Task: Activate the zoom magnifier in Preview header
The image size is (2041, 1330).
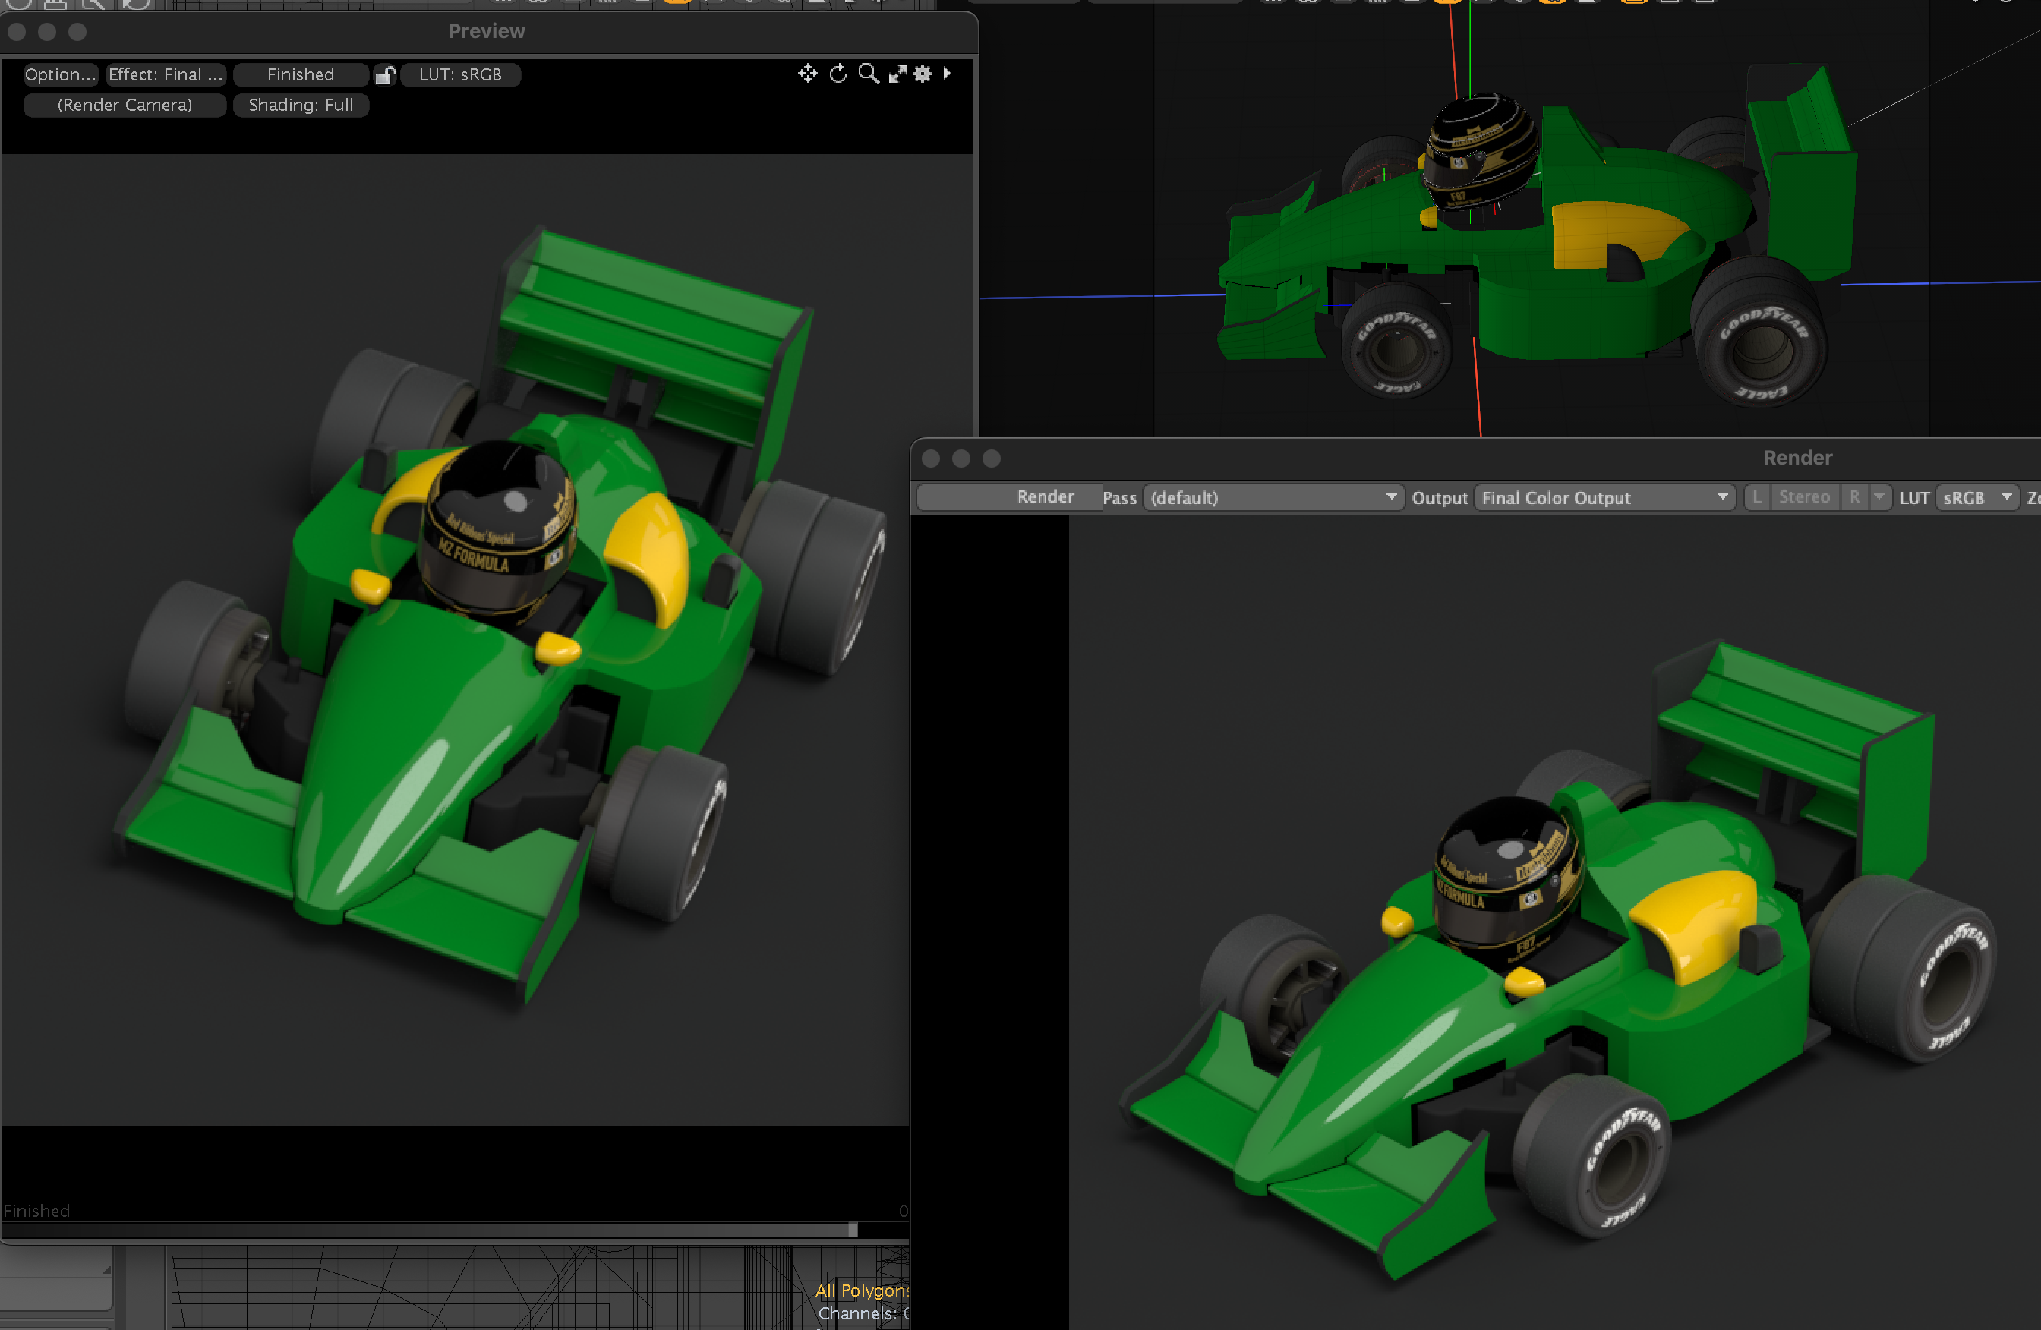Action: click(869, 74)
